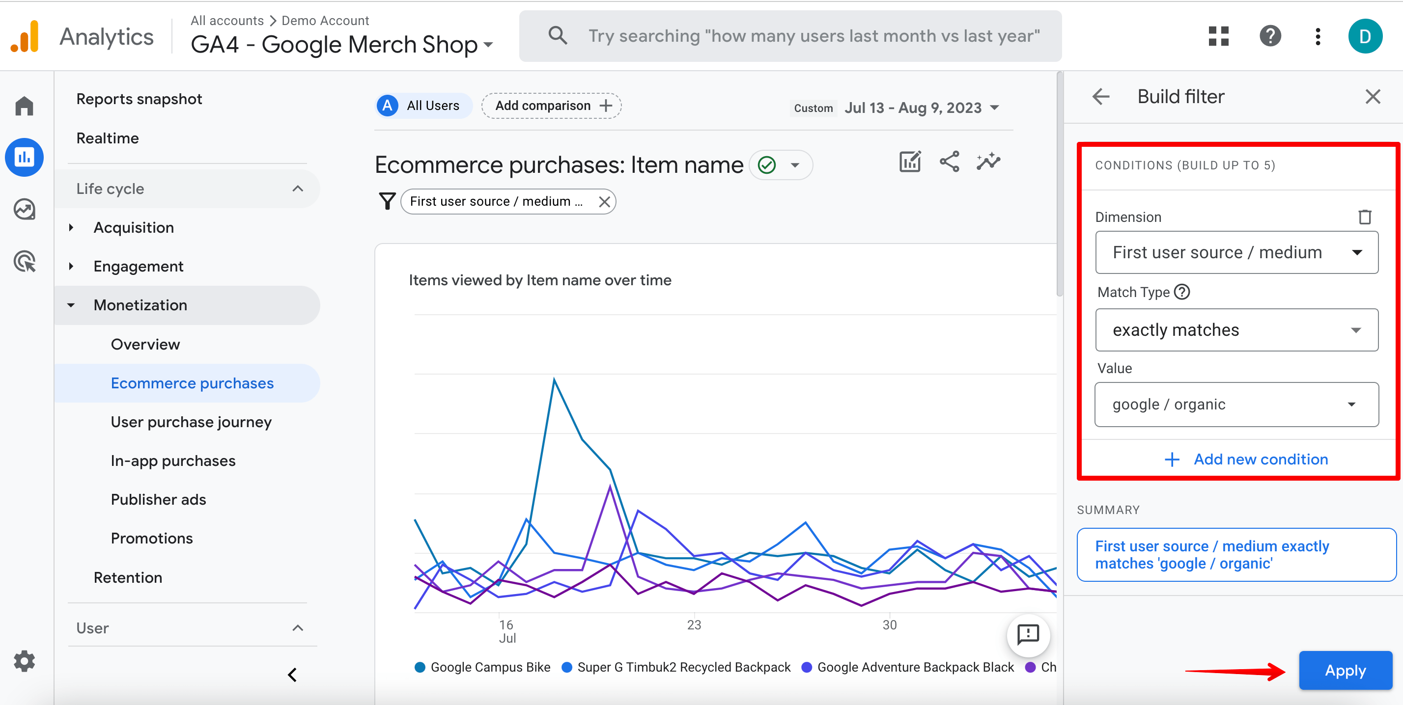Open the three-dot more options menu
Viewport: 1403px width, 705px height.
1318,36
